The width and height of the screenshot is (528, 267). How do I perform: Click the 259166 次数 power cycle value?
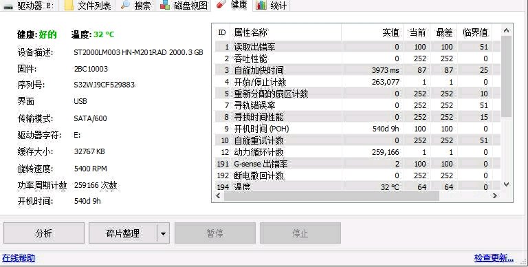click(x=96, y=185)
